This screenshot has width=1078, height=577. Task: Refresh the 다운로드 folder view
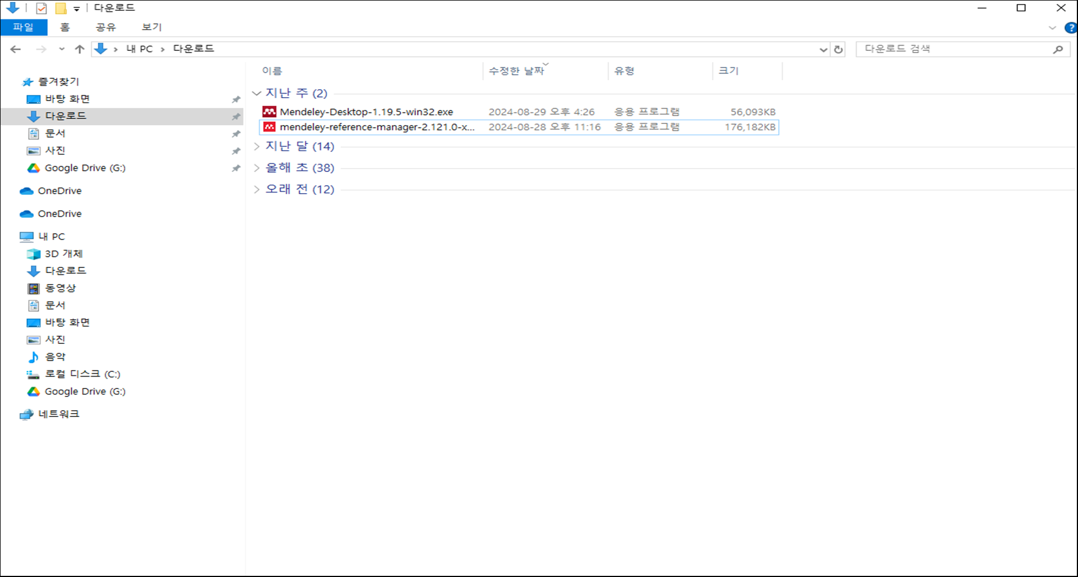tap(838, 49)
